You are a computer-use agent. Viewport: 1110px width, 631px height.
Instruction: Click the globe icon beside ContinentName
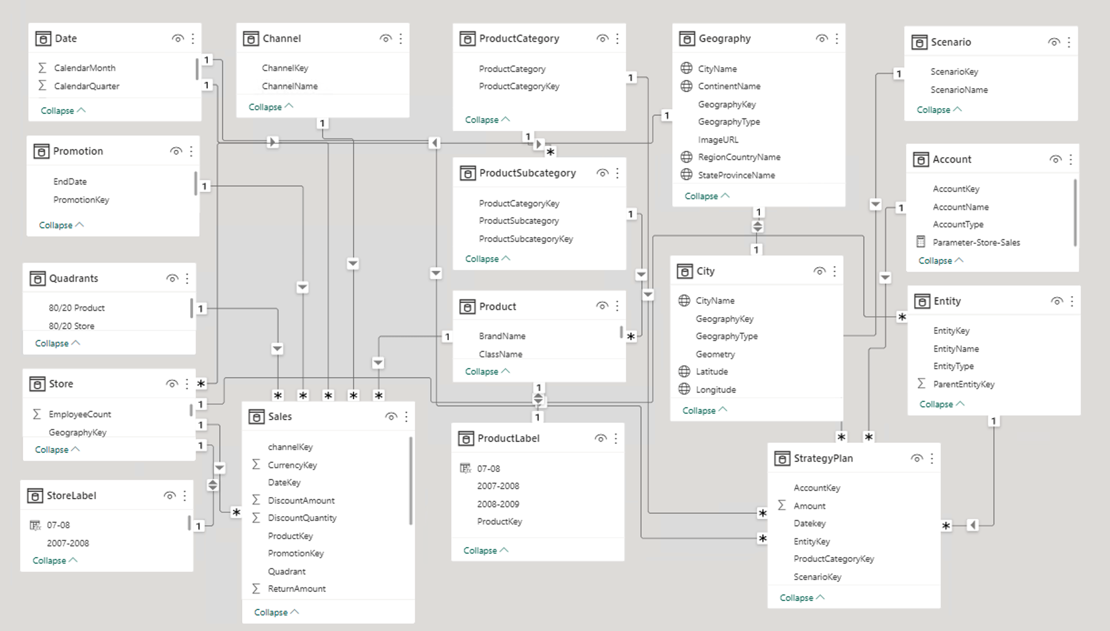pyautogui.click(x=686, y=86)
